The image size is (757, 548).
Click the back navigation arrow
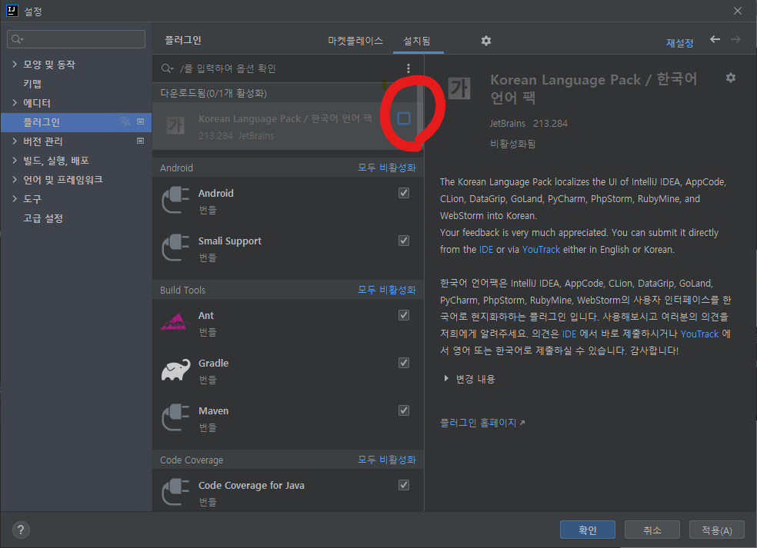[x=715, y=39]
